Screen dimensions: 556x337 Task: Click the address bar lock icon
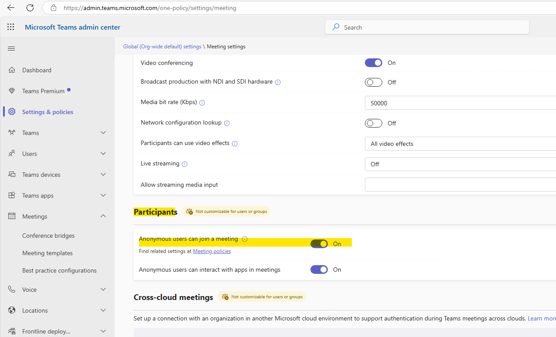pos(54,8)
